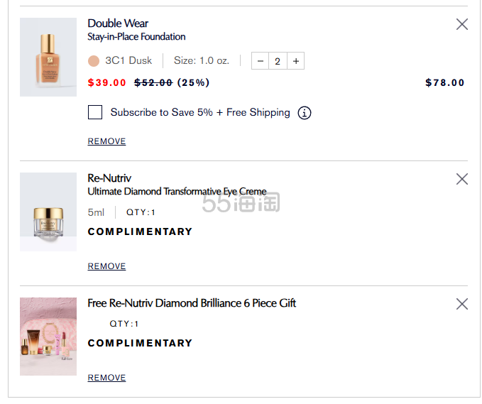Increase Double Wear quantity with plus

tap(296, 61)
